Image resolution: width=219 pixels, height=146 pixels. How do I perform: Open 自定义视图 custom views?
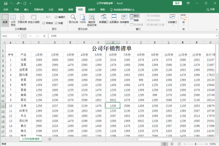[34, 19]
